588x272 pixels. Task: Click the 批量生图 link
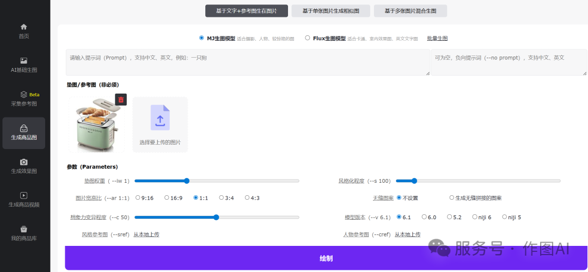tap(437, 38)
